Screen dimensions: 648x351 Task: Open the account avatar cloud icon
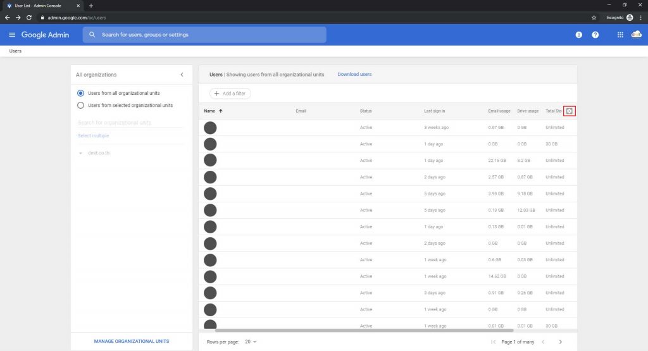[637, 35]
